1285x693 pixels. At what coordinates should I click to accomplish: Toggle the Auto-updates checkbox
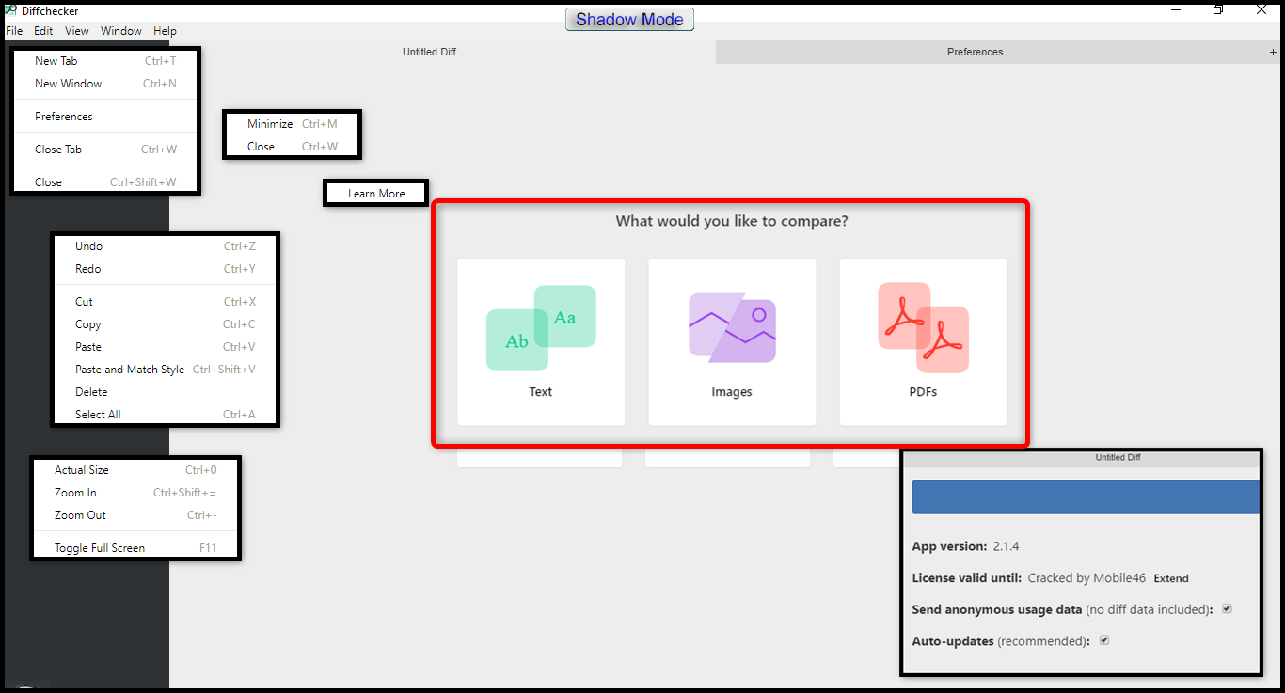coord(1104,641)
